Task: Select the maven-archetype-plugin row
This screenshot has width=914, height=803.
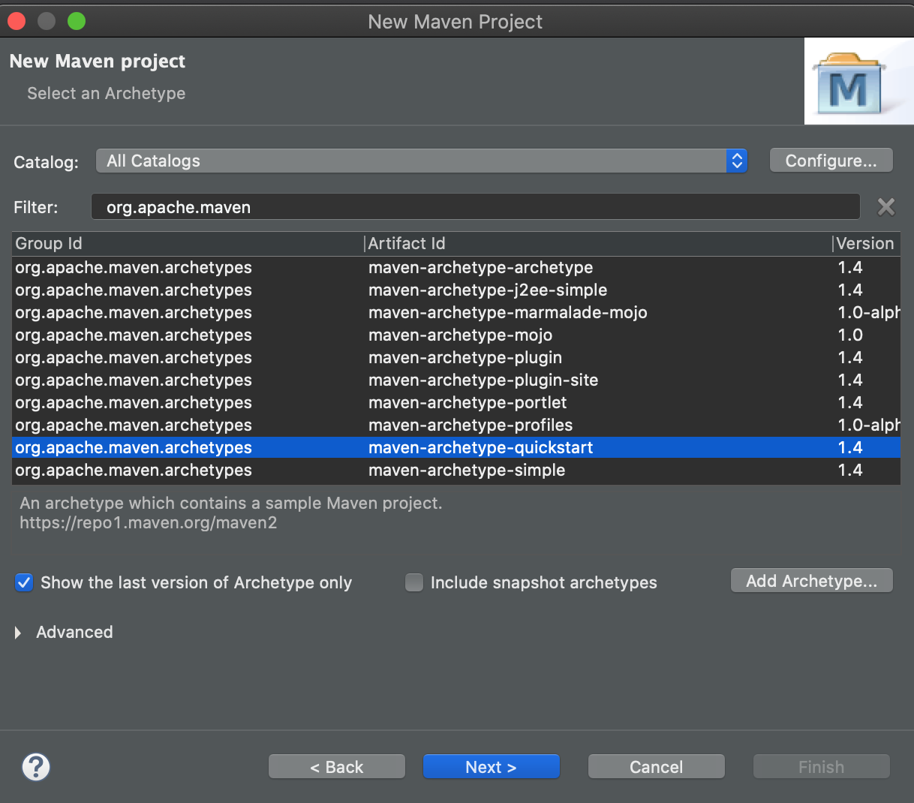Action: [456, 357]
